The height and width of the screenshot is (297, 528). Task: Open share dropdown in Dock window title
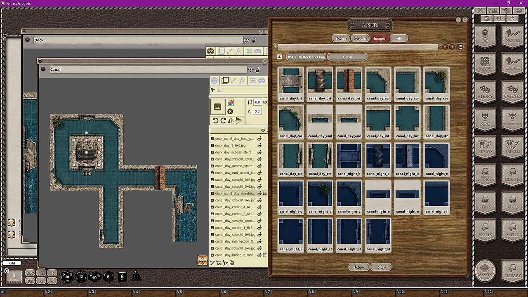tap(247, 40)
